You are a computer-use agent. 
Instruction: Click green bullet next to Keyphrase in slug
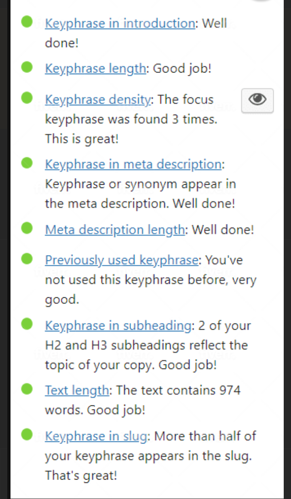pyautogui.click(x=27, y=435)
